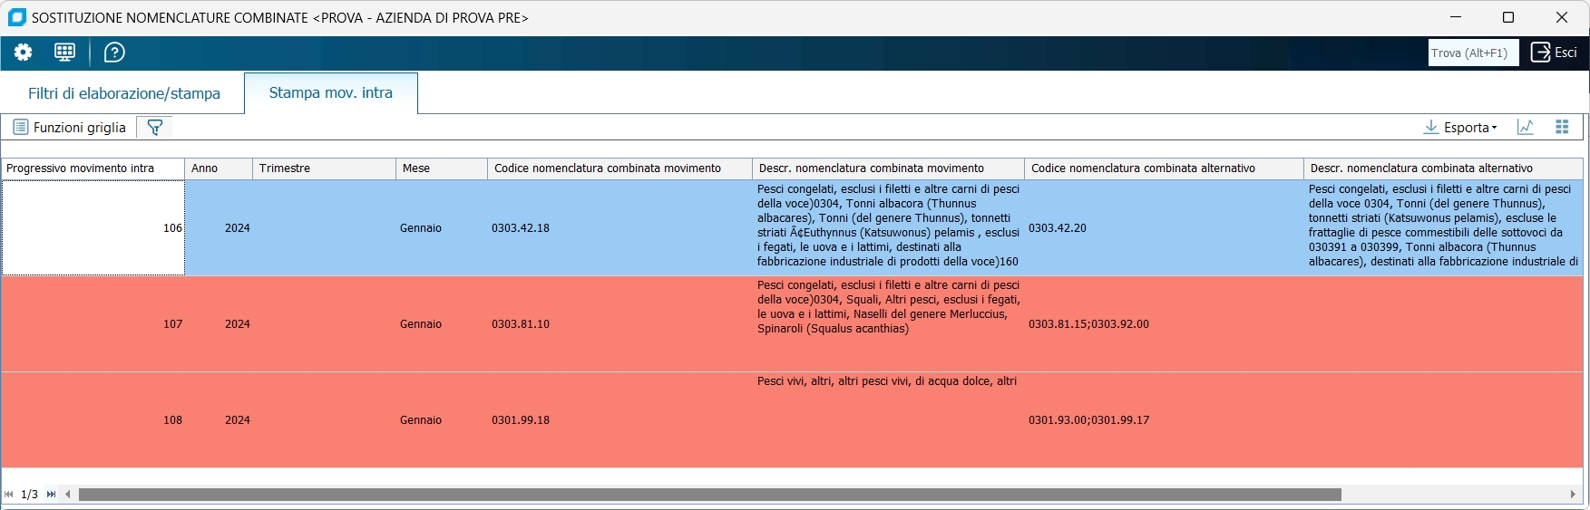Image resolution: width=1590 pixels, height=510 pixels.
Task: Open the help question mark icon
Action: click(x=114, y=53)
